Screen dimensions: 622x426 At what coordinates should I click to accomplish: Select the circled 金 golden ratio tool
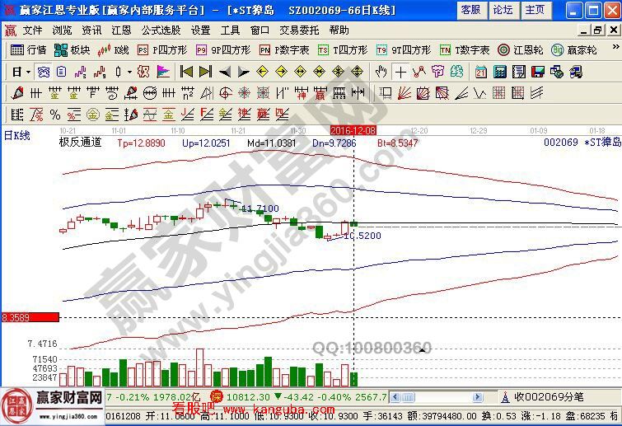(93, 115)
